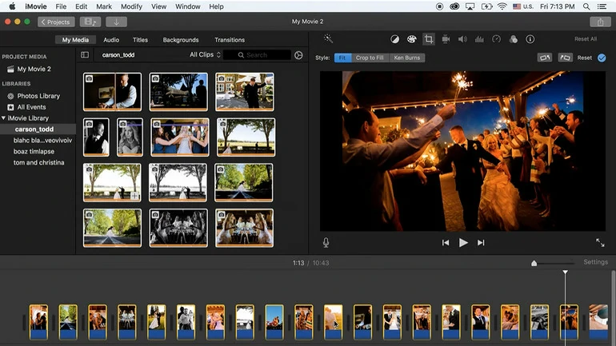Click the magic wand auto-enhance icon
The height and width of the screenshot is (346, 616).
tap(328, 38)
